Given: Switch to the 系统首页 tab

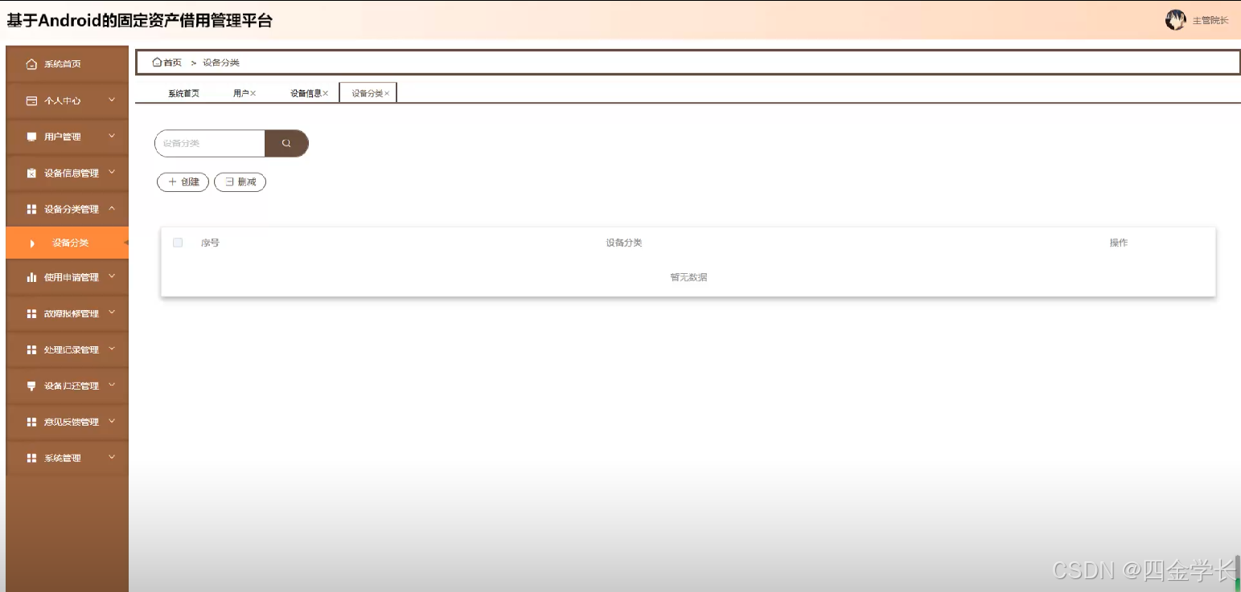Looking at the screenshot, I should (183, 93).
